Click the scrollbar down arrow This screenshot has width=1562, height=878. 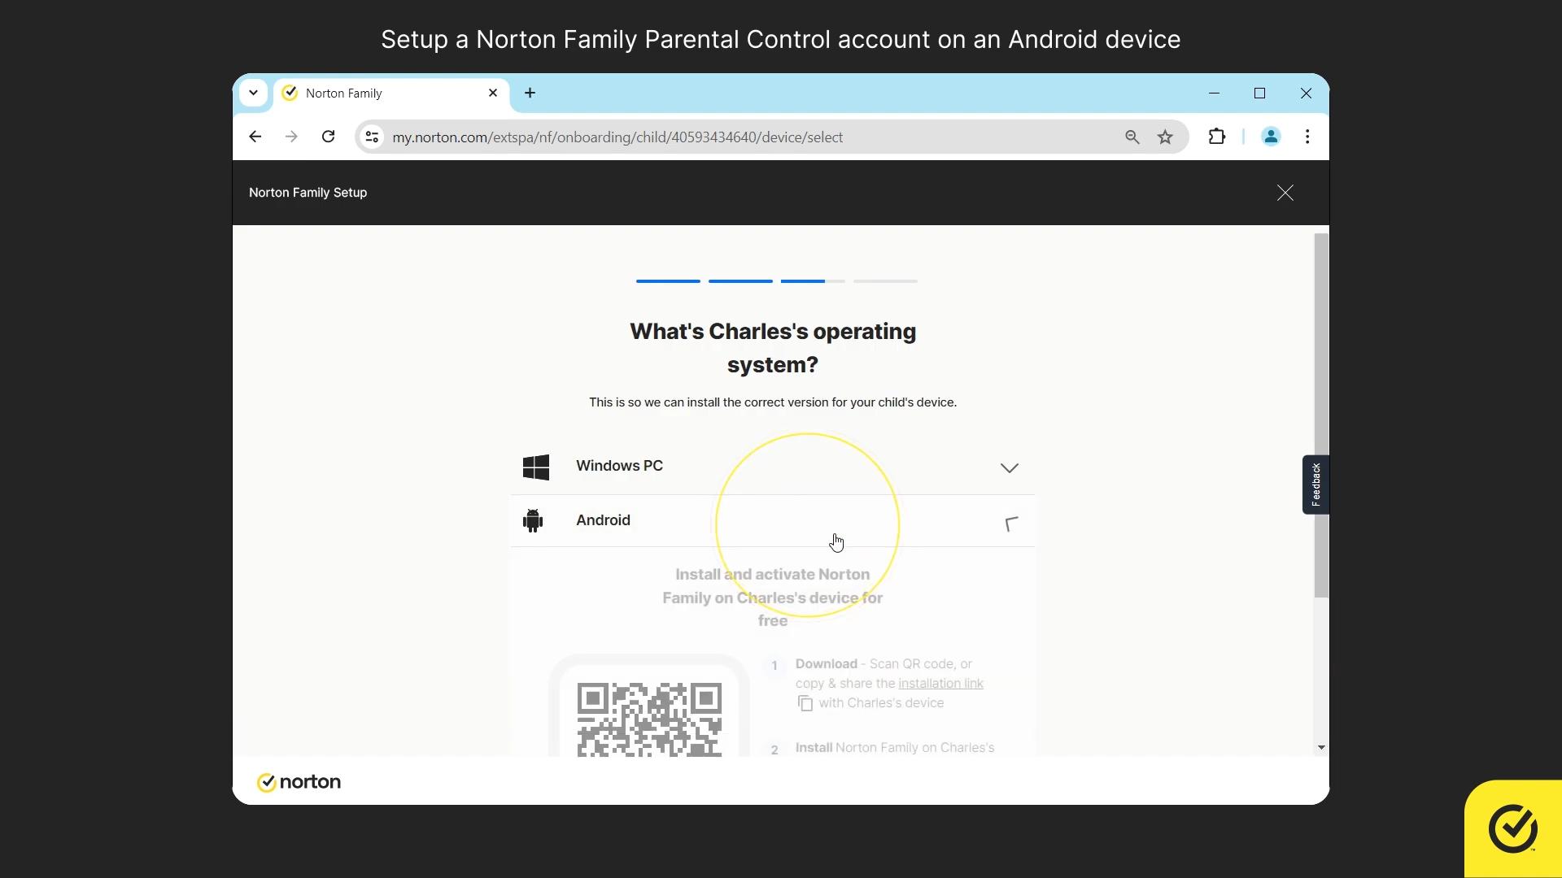point(1321,747)
